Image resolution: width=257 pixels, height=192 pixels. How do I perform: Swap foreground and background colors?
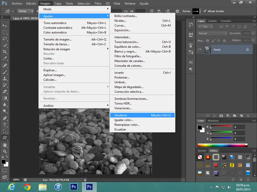(x=7, y=156)
